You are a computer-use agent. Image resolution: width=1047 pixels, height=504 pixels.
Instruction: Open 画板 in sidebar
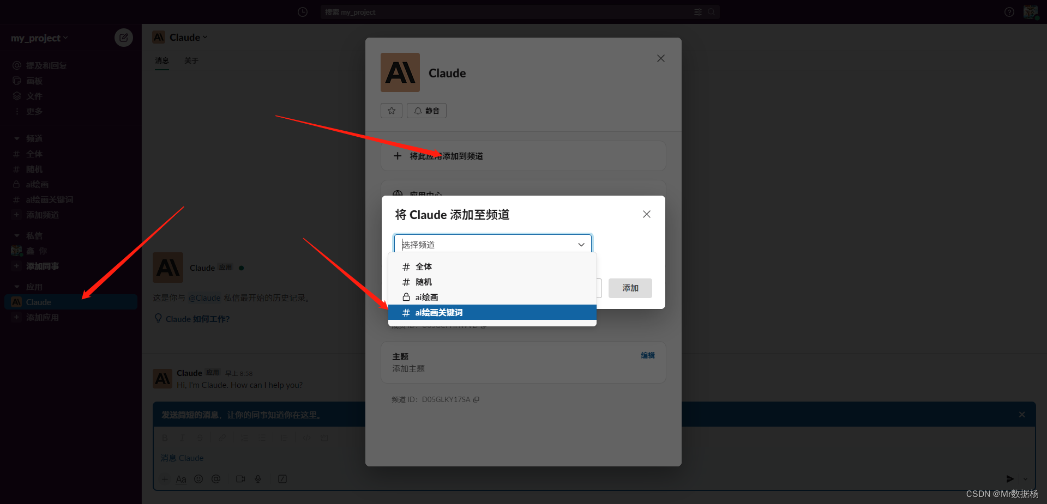[70, 81]
